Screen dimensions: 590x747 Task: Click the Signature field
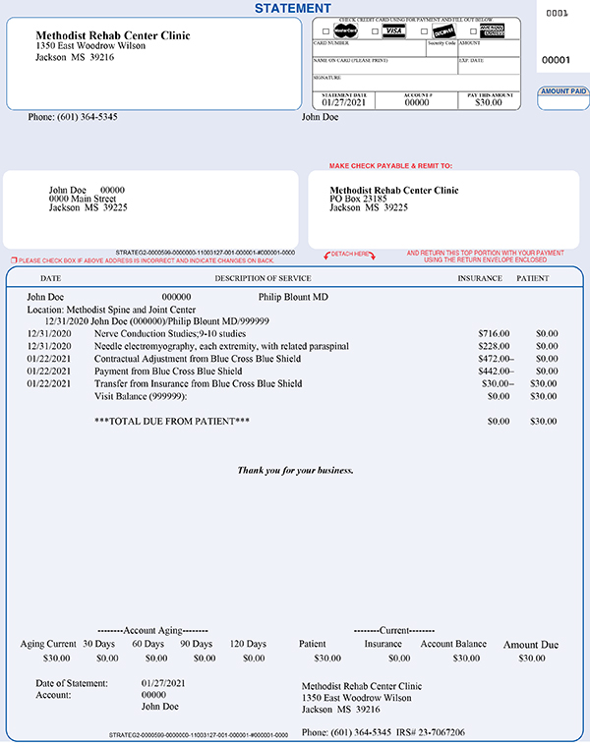pyautogui.click(x=416, y=83)
